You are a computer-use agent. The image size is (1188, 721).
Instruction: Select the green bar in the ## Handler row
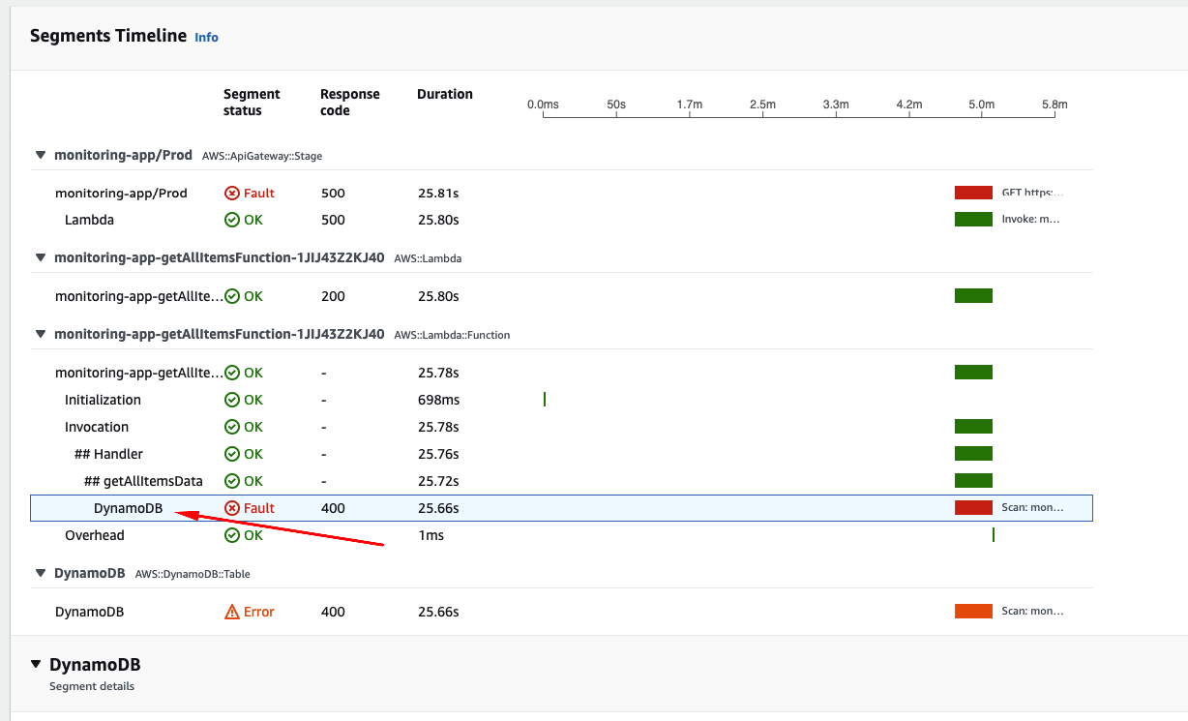(973, 453)
